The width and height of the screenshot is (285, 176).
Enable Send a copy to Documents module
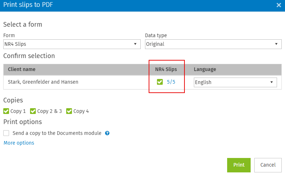point(6,133)
